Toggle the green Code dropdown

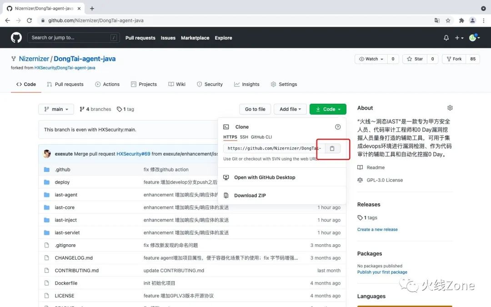pos(328,109)
